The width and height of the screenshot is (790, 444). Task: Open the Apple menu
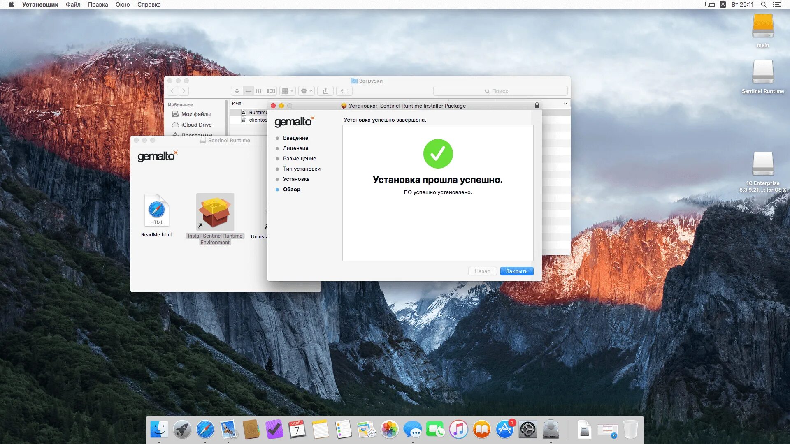(x=11, y=5)
